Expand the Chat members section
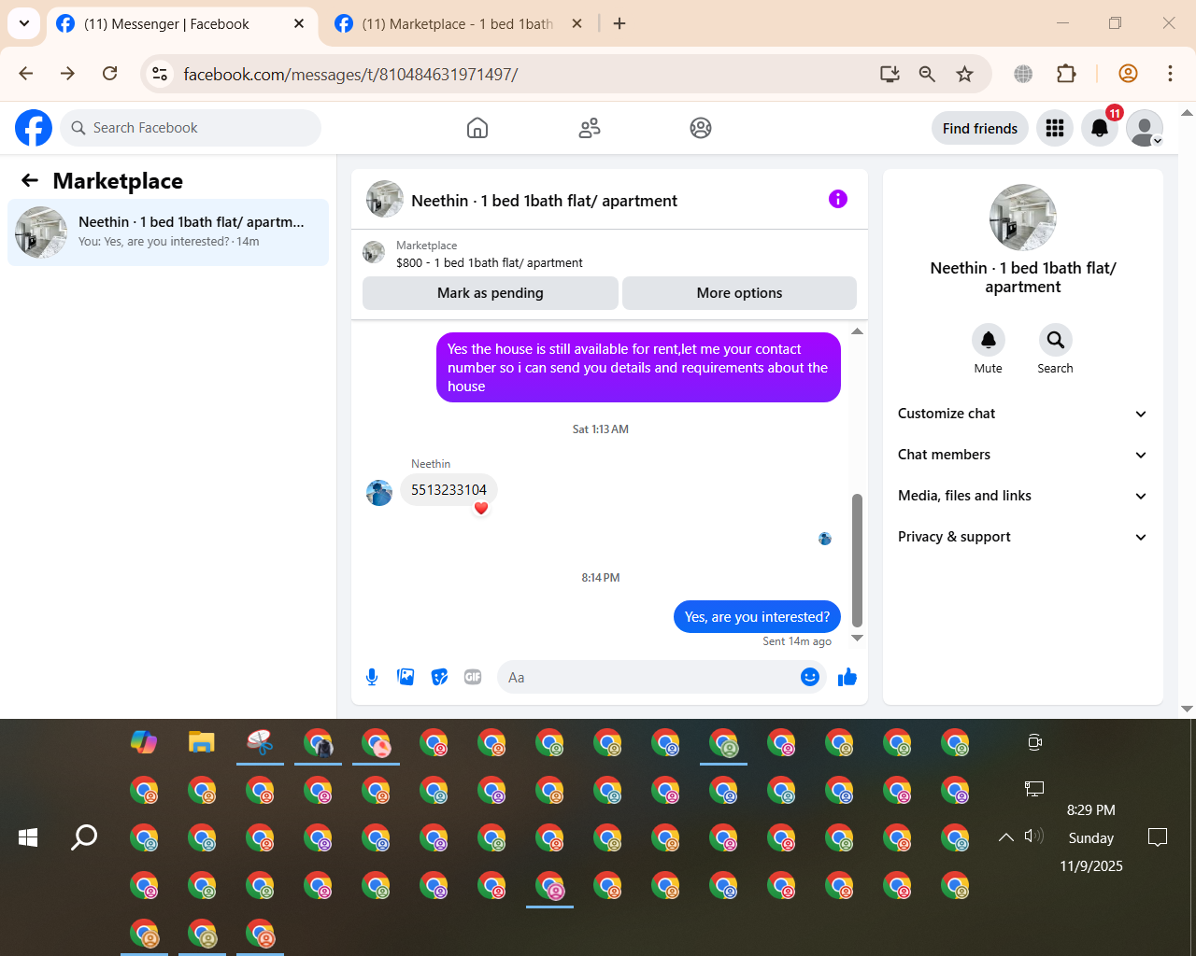The image size is (1196, 956). tap(1023, 455)
